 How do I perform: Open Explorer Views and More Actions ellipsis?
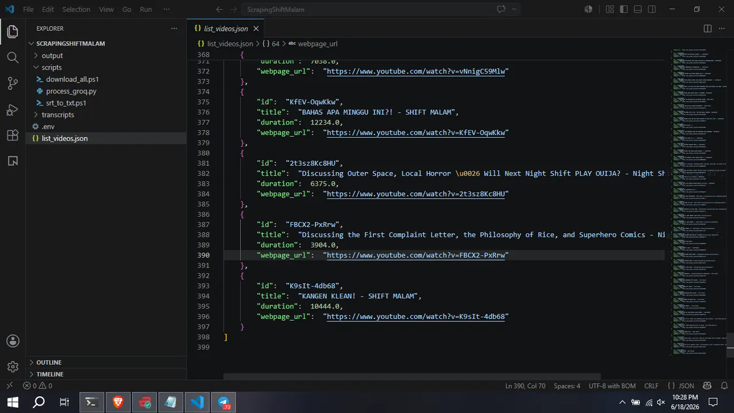pos(174,28)
